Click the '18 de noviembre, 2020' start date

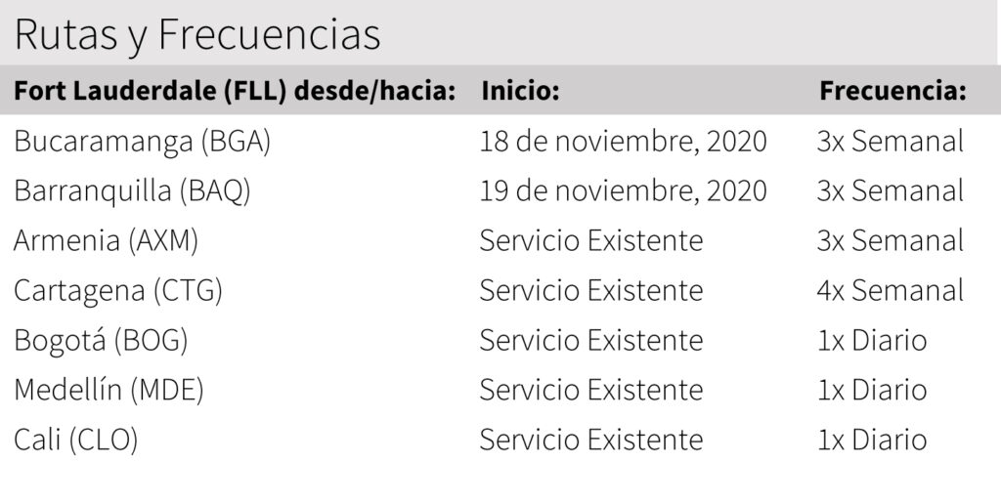coord(623,142)
